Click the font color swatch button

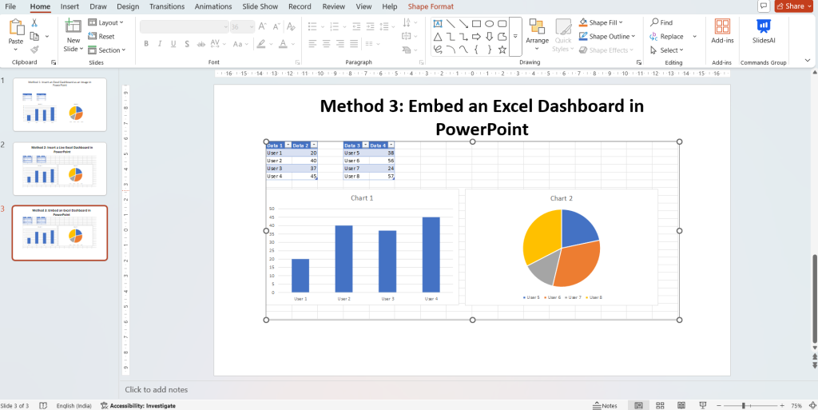283,44
